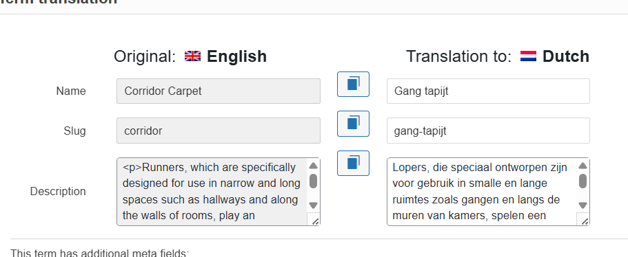Click the Dutch description scrollbar thumb
628x257 pixels.
tap(583, 181)
